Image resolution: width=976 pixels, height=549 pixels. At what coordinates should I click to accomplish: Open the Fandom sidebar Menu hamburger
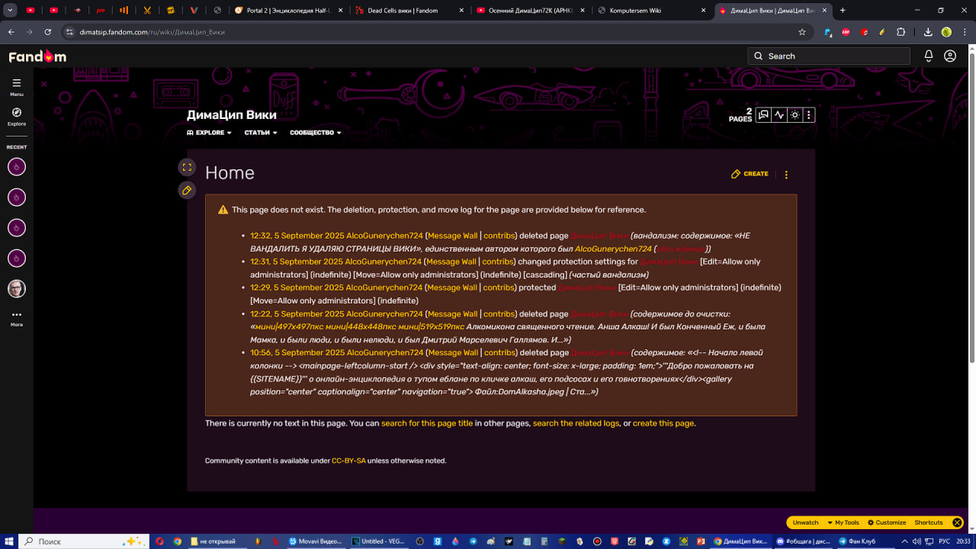17,83
